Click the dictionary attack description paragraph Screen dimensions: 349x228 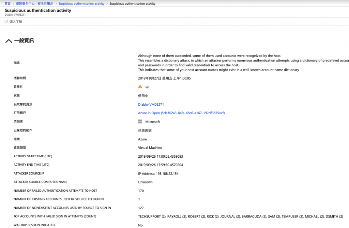pyautogui.click(x=243, y=63)
